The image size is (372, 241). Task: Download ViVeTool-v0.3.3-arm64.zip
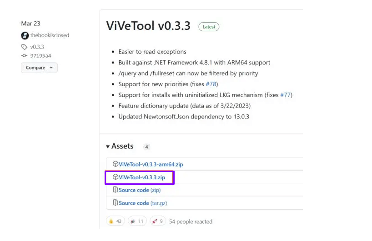click(x=151, y=164)
